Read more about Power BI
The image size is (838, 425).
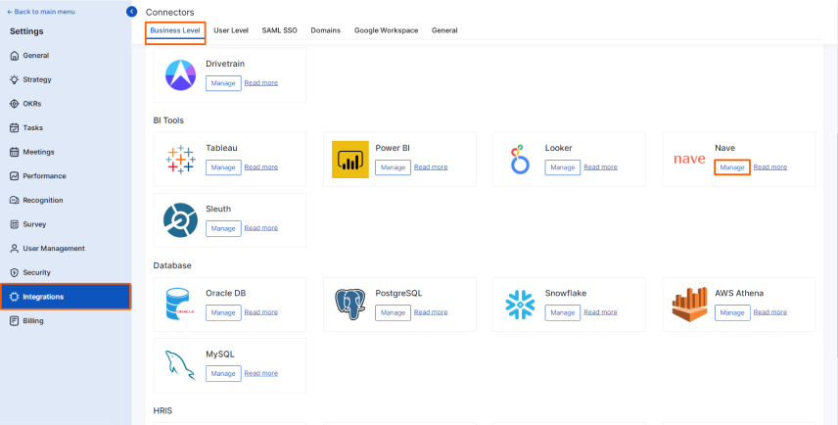pyautogui.click(x=431, y=166)
